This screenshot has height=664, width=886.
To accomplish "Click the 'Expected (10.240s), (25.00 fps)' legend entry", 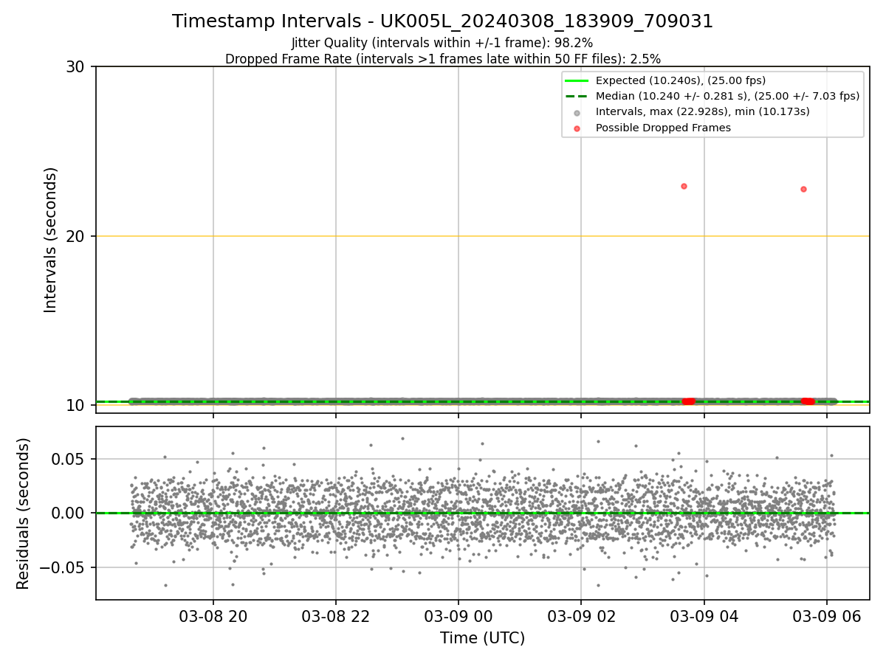I will coord(680,80).
